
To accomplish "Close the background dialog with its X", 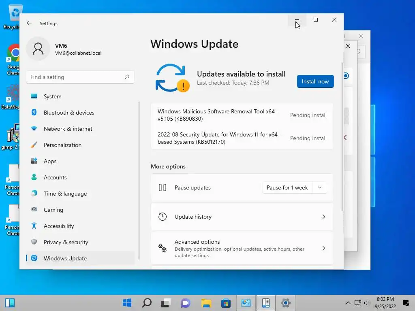I will 348,46.
